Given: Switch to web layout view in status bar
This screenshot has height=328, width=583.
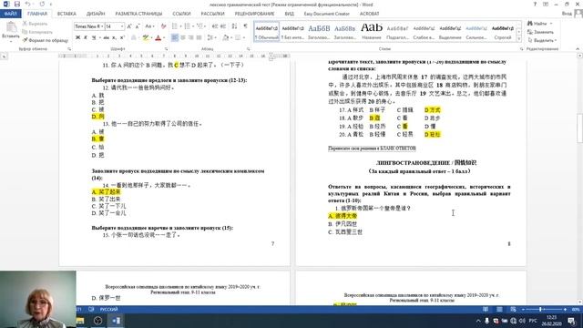Looking at the screenshot, I should click(513, 309).
